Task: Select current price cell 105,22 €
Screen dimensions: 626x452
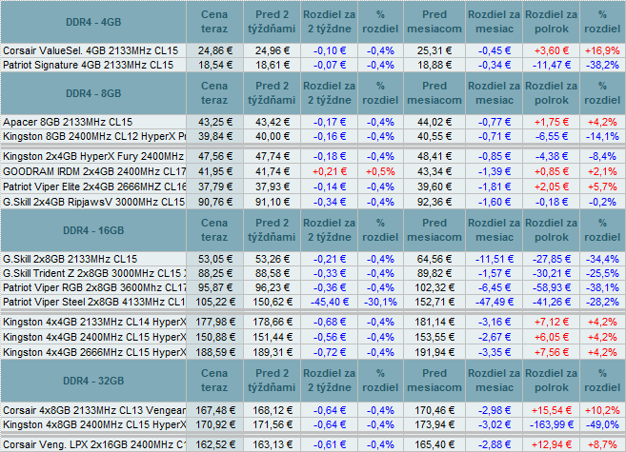Action: coord(214,303)
